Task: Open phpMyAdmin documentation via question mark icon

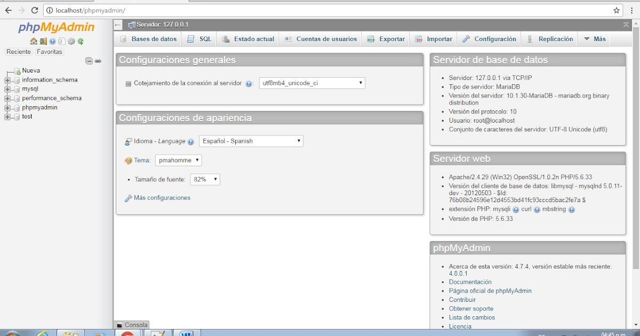Action: coord(52,42)
